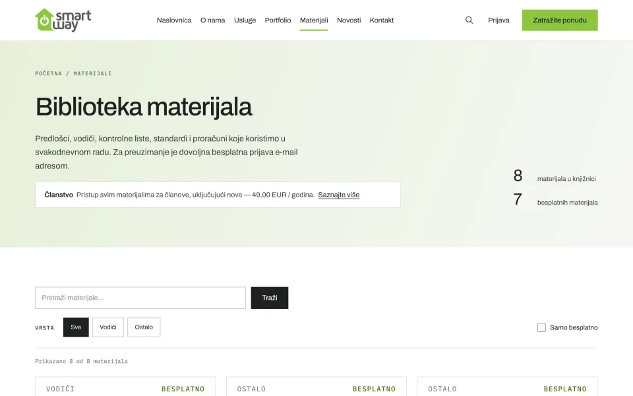Click the Biblioteka materijala heading
The width and height of the screenshot is (633, 396).
(x=144, y=107)
